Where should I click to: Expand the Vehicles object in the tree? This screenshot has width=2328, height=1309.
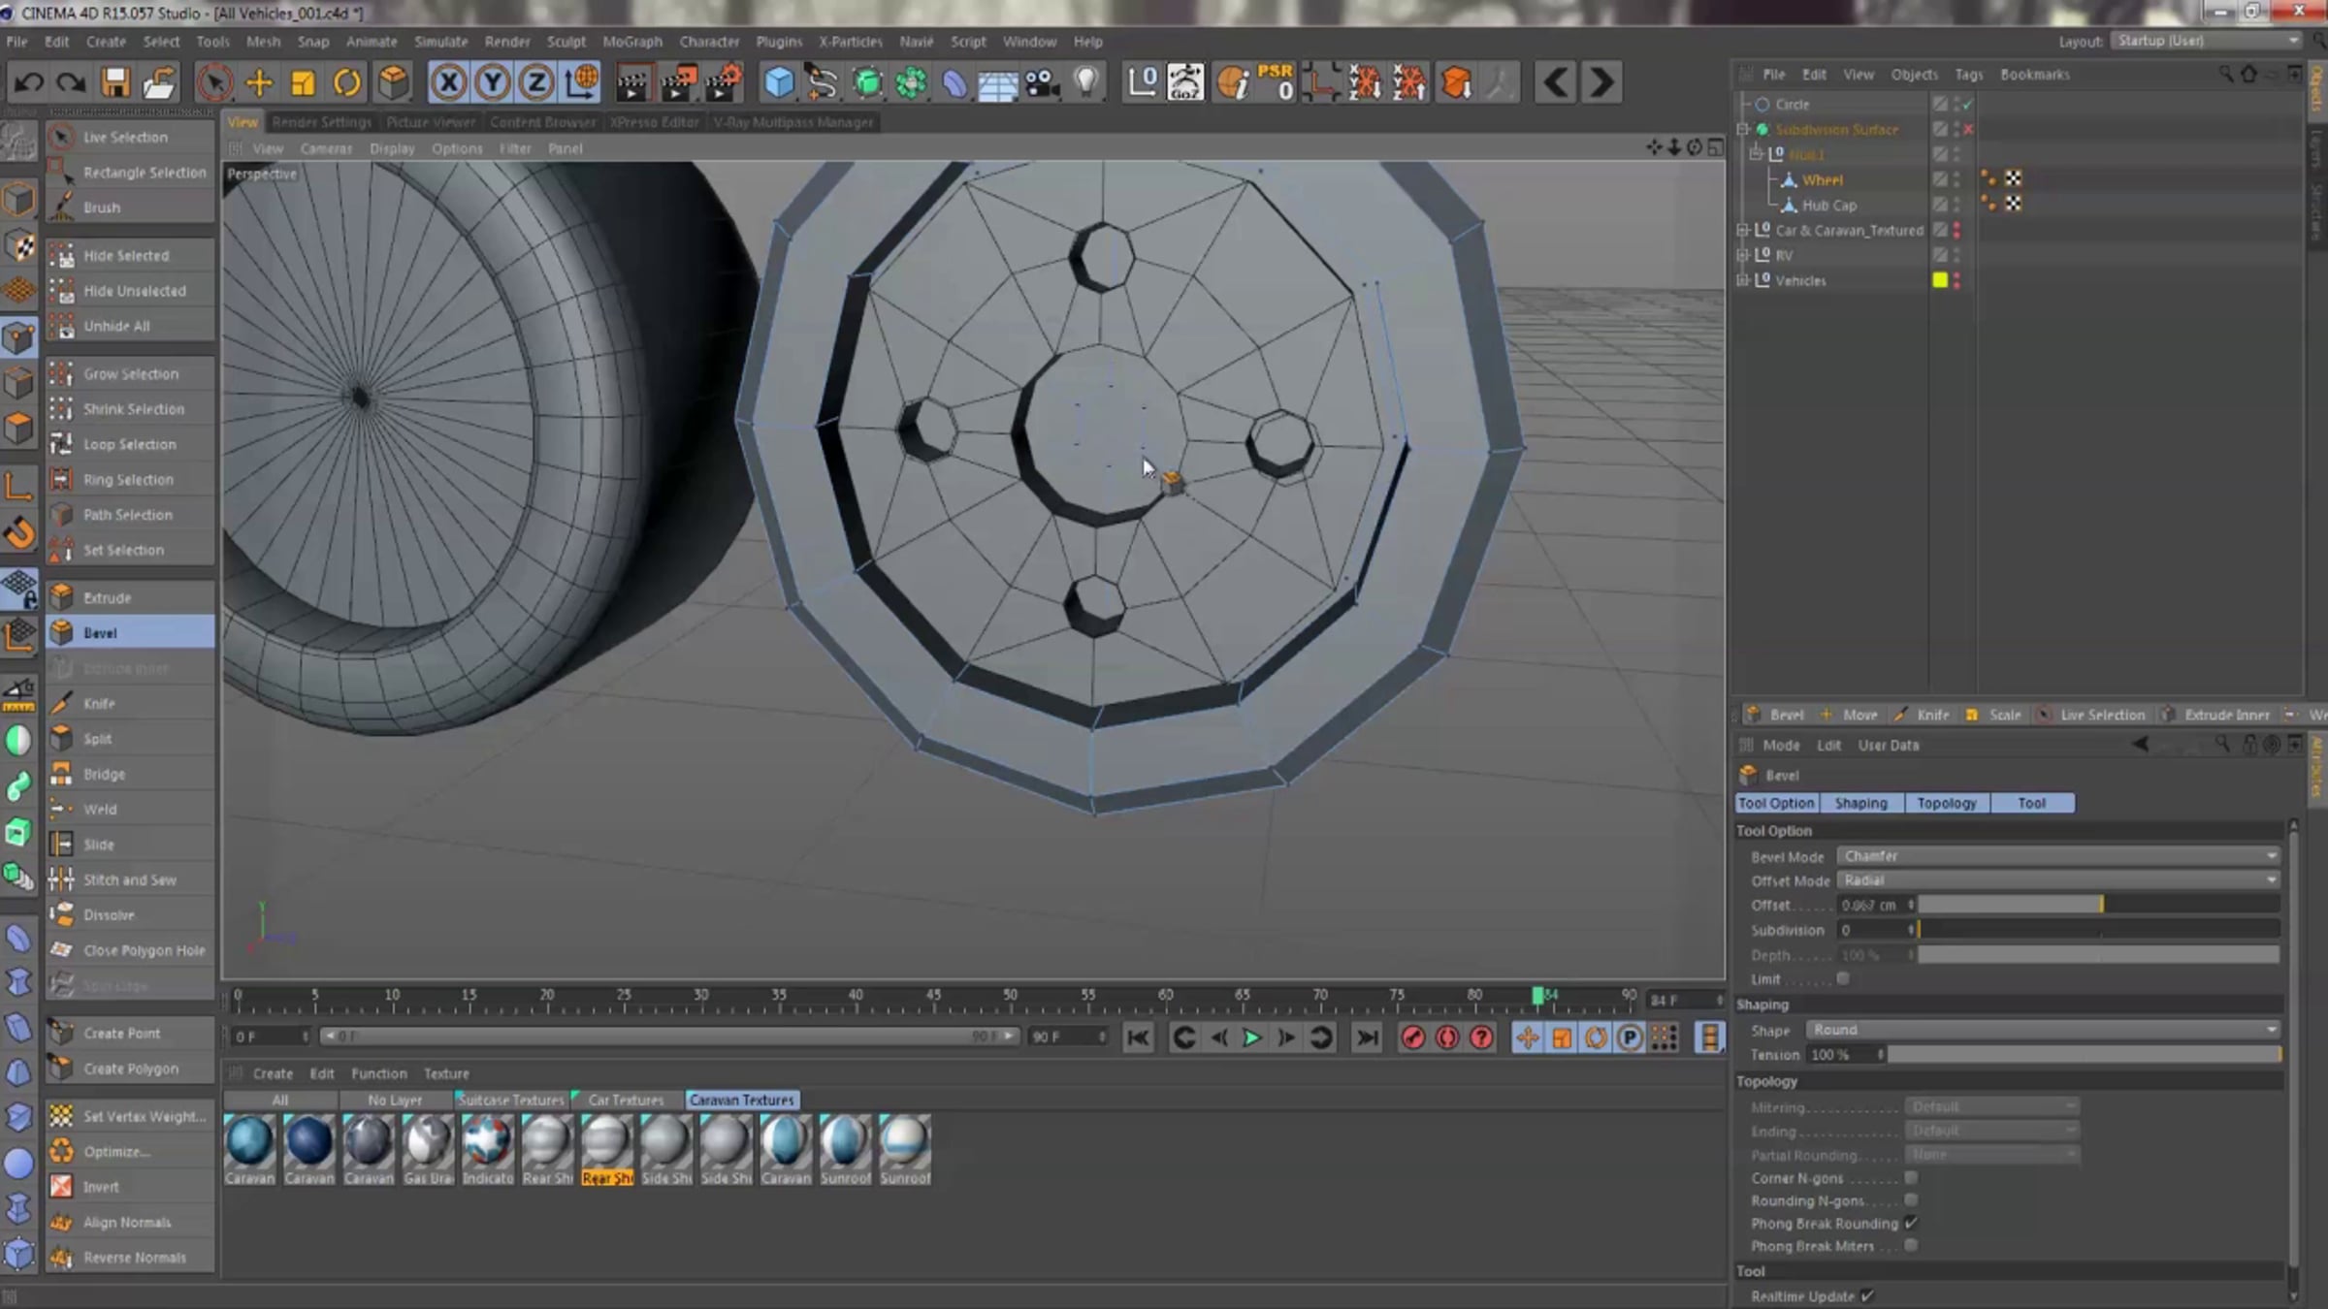pyautogui.click(x=1743, y=280)
